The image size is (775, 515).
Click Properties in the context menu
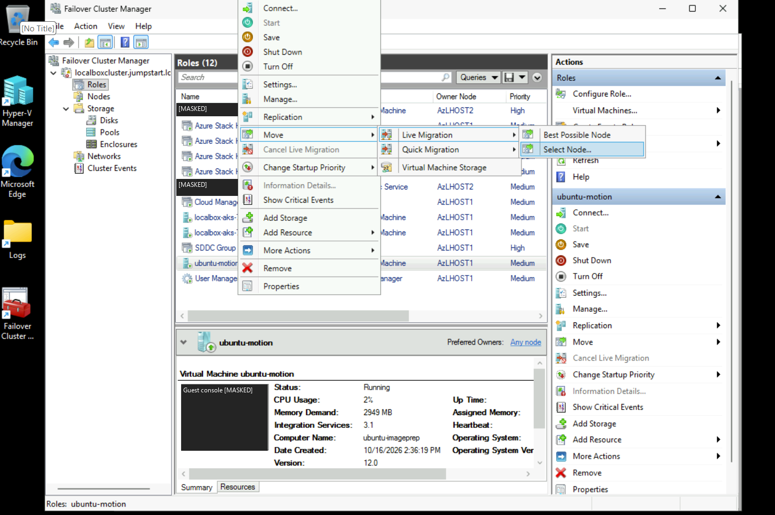309,286
